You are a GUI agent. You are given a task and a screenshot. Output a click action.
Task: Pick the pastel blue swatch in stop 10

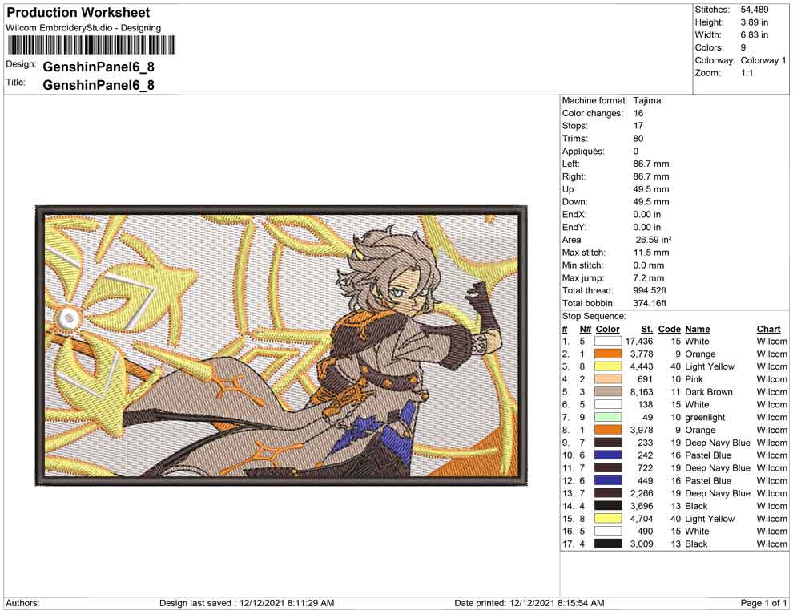pyautogui.click(x=608, y=455)
